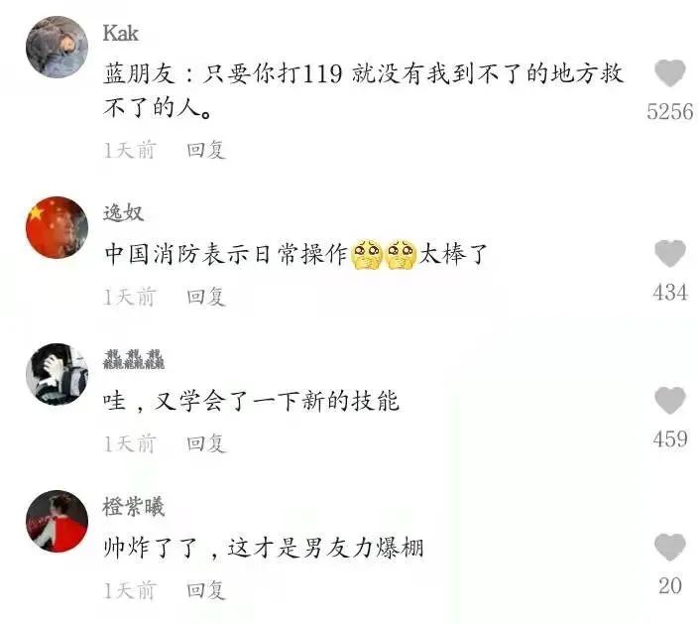Open 逸奴's flag profile picture
Image resolution: width=698 pixels, height=624 pixels.
pyautogui.click(x=57, y=227)
